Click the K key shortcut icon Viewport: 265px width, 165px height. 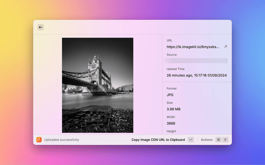pyautogui.click(x=226, y=140)
